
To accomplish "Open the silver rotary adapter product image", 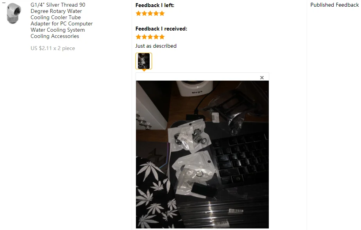I will [x=14, y=13].
